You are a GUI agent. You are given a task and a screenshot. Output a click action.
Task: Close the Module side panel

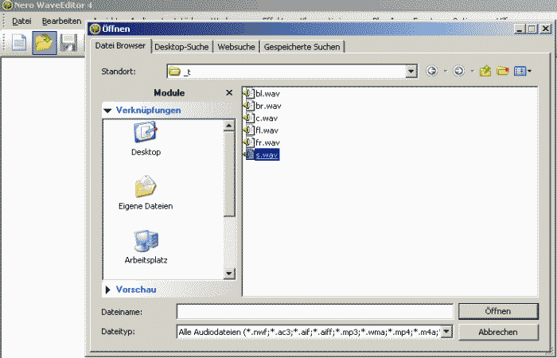point(229,93)
